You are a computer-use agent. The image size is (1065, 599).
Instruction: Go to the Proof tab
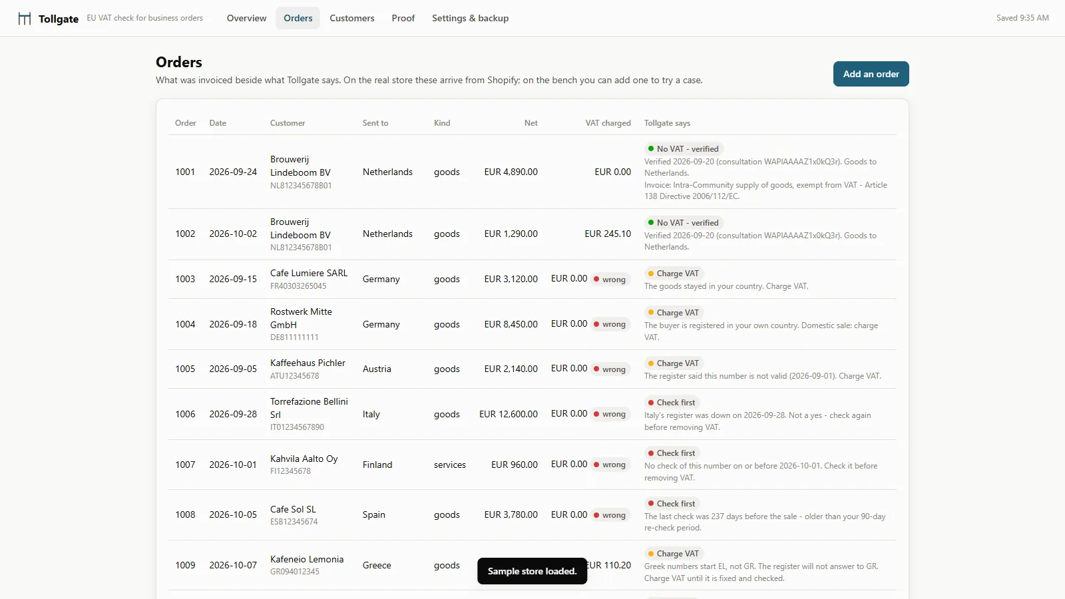click(403, 18)
